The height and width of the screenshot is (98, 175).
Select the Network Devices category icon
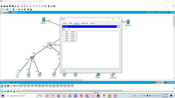(2, 86)
